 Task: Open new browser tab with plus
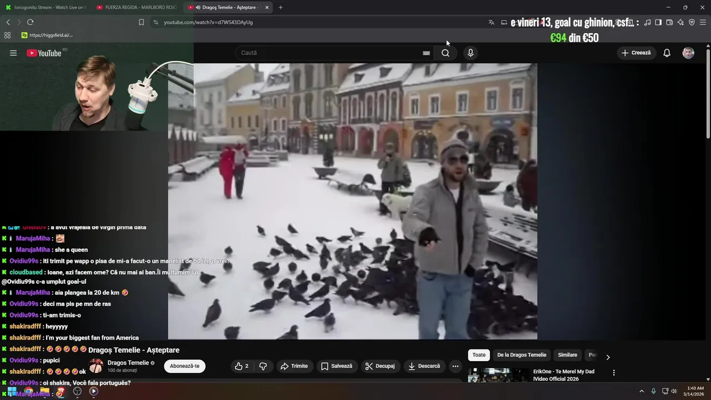coord(281,7)
